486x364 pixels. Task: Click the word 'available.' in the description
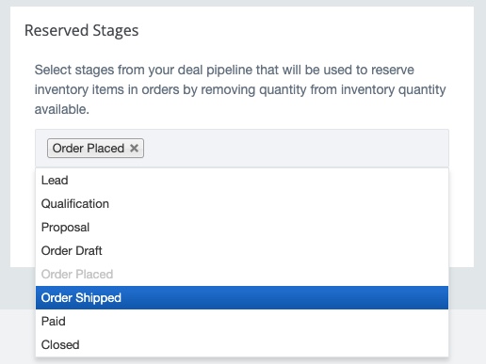(x=62, y=109)
